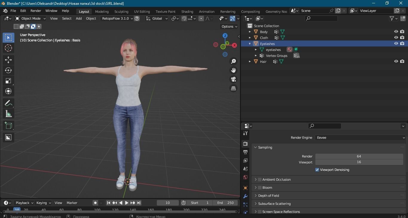Hide the Cloth object in viewport

click(396, 38)
